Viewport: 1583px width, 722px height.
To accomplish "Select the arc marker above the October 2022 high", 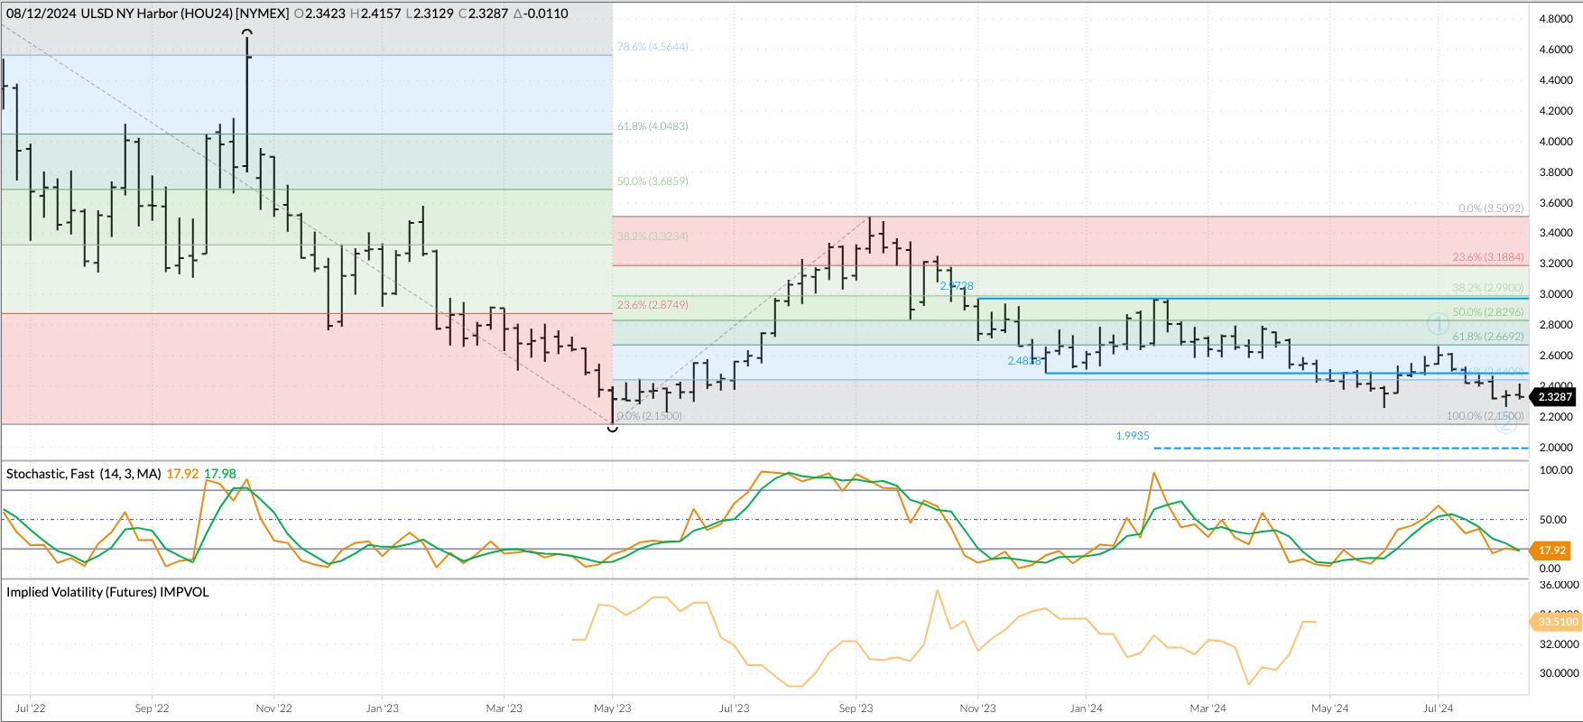I will coord(246,32).
